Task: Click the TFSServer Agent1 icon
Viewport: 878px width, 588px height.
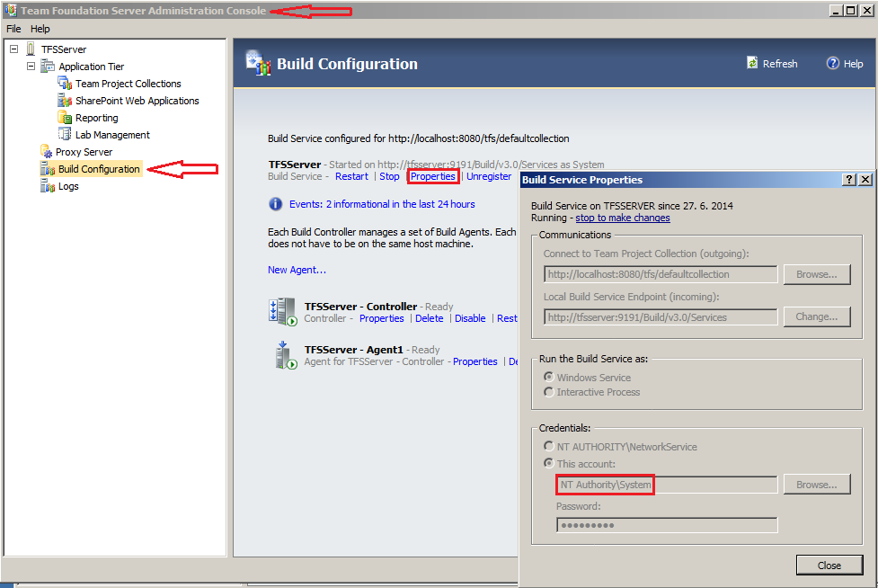Action: coord(285,355)
